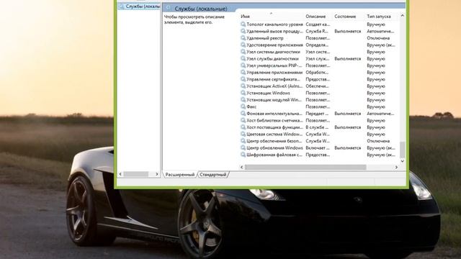This screenshot has height=259, width=461.
Task: Click the Создает ка... description cell
Action: pos(318,24)
